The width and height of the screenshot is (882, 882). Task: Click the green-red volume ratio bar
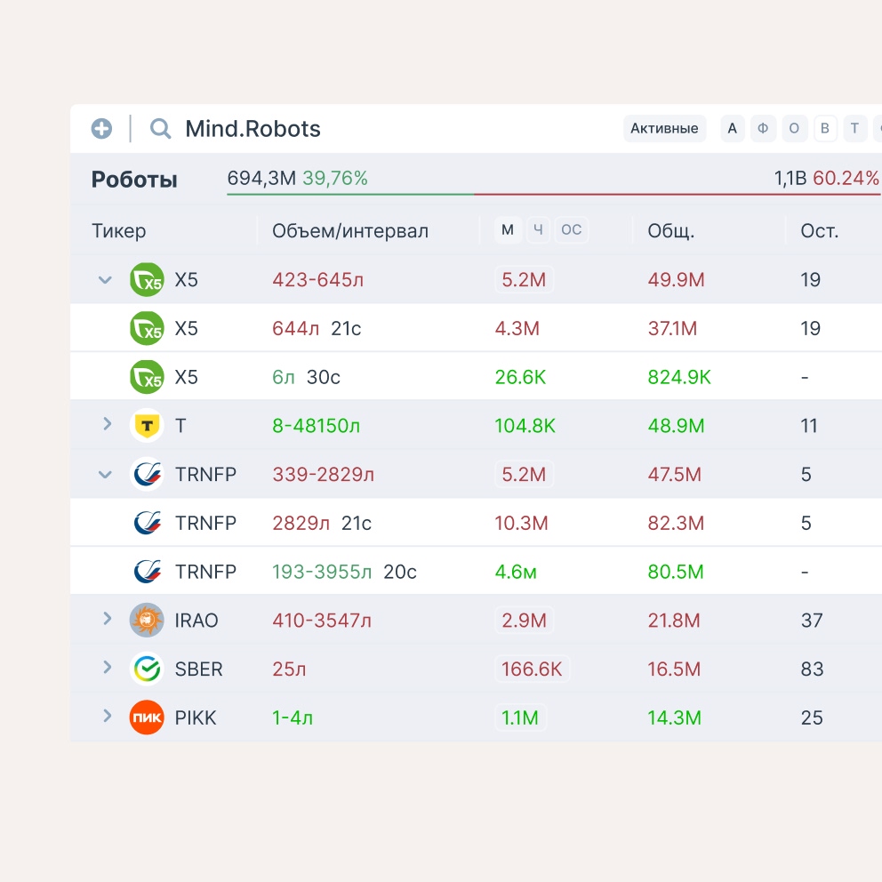554,194
